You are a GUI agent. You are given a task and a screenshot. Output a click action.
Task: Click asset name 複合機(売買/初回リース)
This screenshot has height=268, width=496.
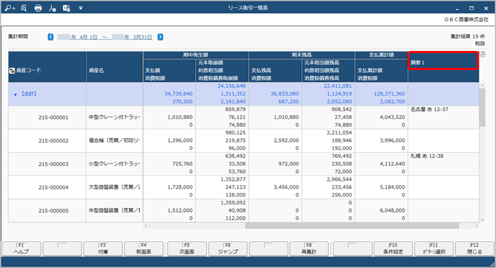point(114,141)
